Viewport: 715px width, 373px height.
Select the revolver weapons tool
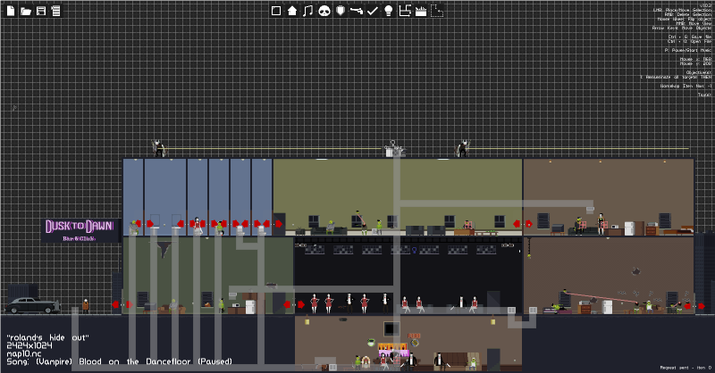tap(356, 10)
